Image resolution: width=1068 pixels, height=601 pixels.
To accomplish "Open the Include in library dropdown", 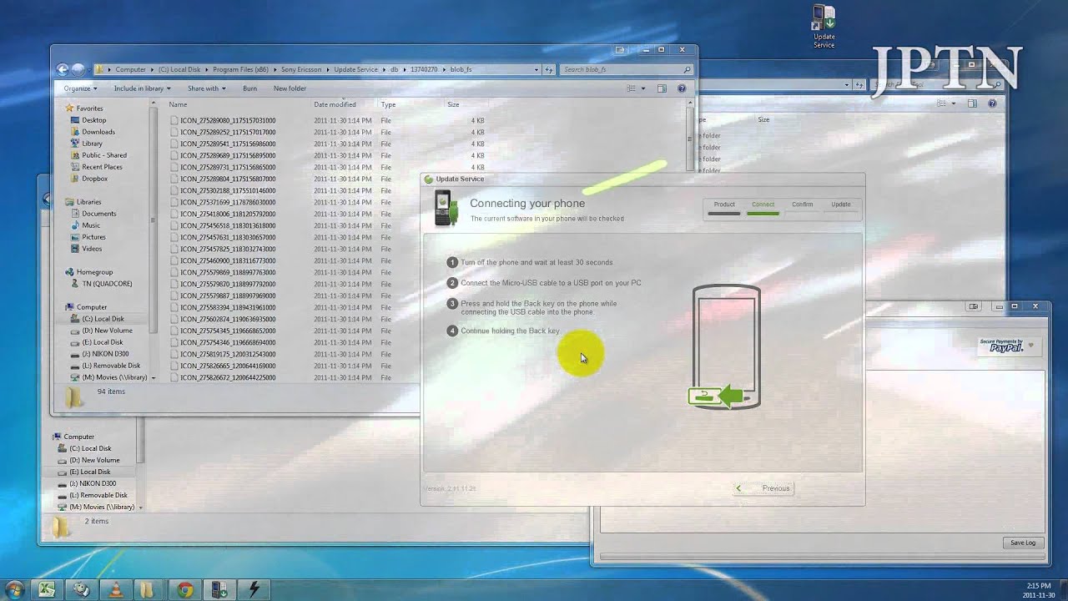I will tap(142, 88).
